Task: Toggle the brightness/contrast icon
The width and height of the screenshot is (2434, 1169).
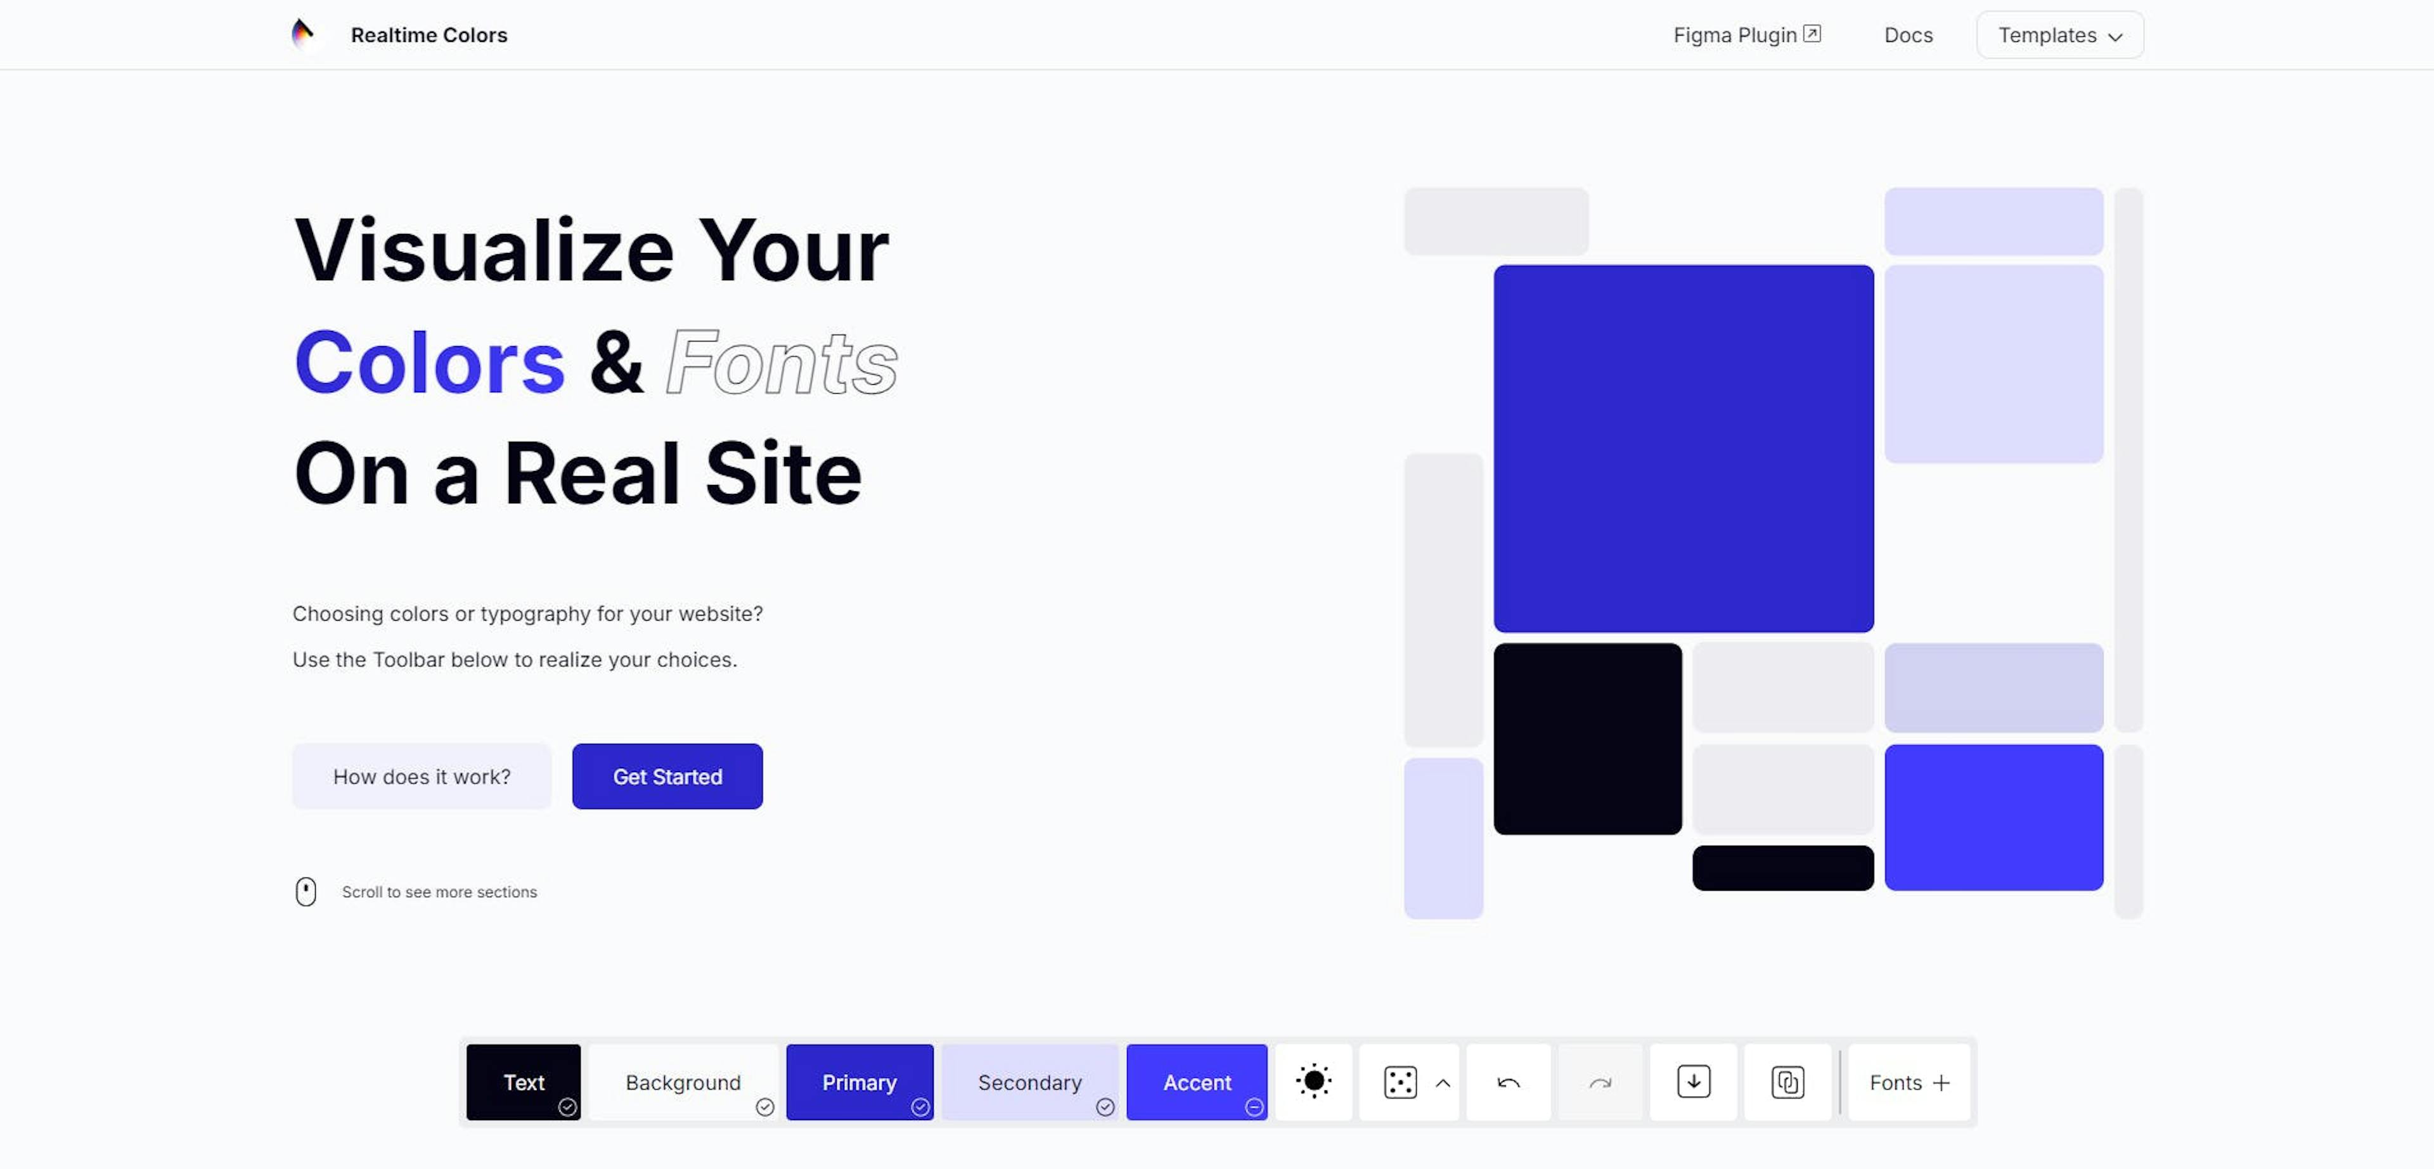Action: pos(1313,1082)
